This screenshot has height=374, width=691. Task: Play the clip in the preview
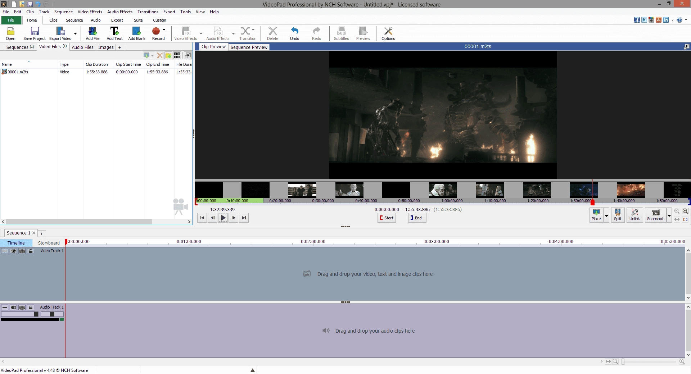pos(223,218)
